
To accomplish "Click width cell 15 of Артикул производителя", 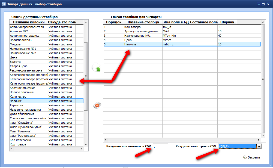I will click(227, 31).
